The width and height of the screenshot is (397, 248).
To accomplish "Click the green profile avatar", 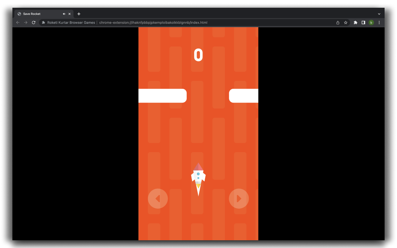I will click(371, 22).
